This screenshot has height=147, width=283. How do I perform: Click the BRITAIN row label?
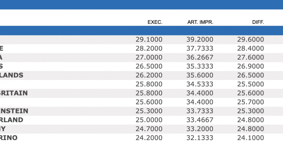pyautogui.click(x=14, y=93)
